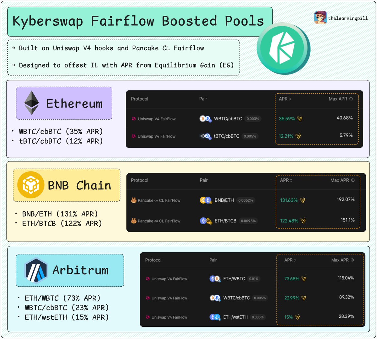
Task: Click 'Built on Uniswap V4 hooks' line
Action: [111, 48]
